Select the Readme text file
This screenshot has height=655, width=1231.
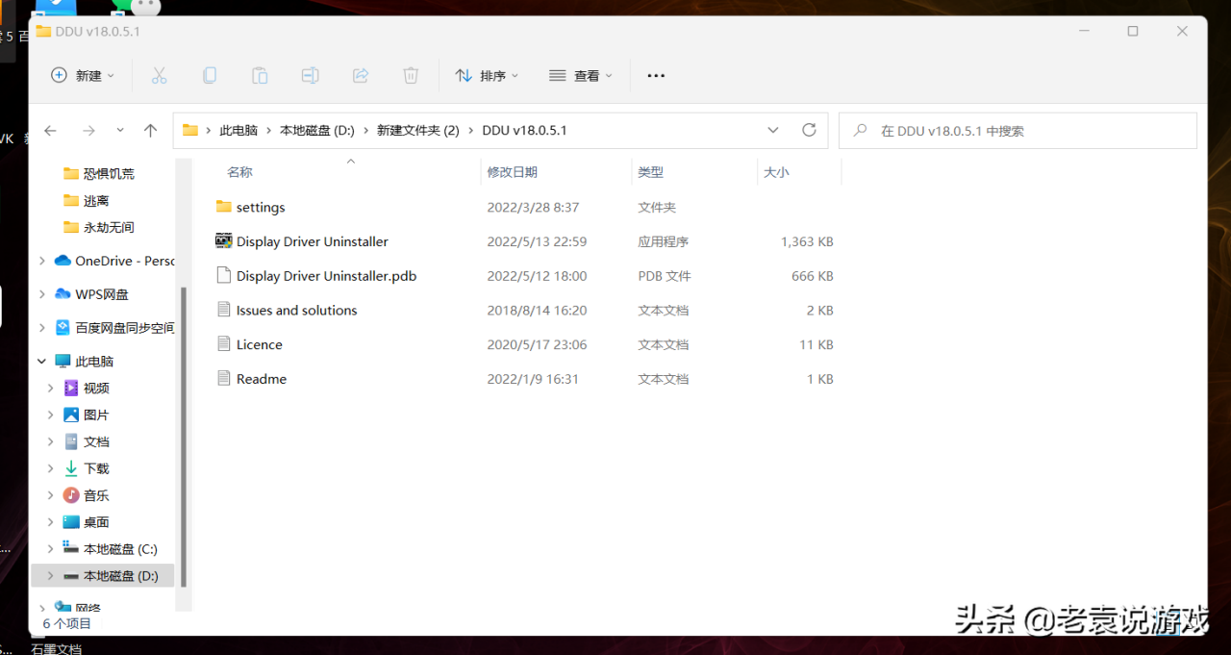pos(262,379)
